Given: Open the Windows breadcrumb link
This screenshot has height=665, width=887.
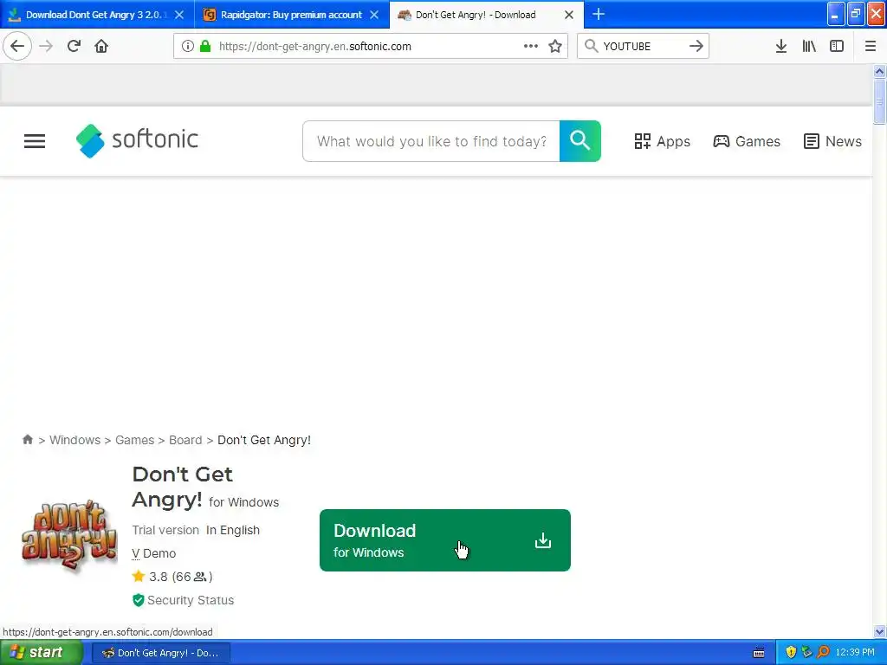Looking at the screenshot, I should [x=74, y=440].
